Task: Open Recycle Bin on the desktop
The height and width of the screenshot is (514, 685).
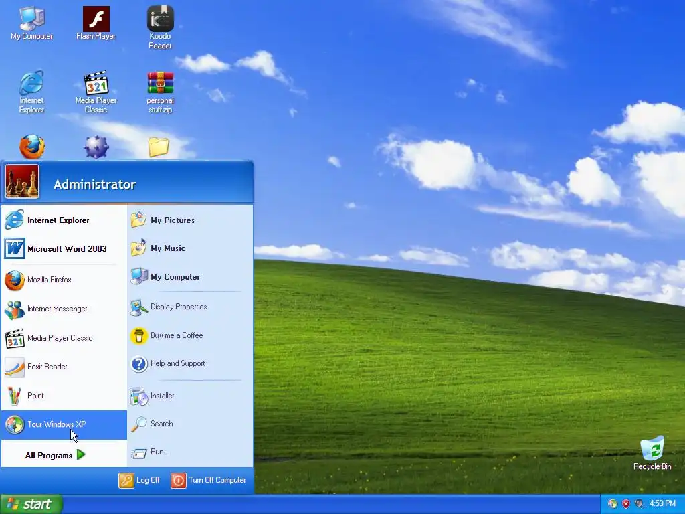Action: click(652, 453)
